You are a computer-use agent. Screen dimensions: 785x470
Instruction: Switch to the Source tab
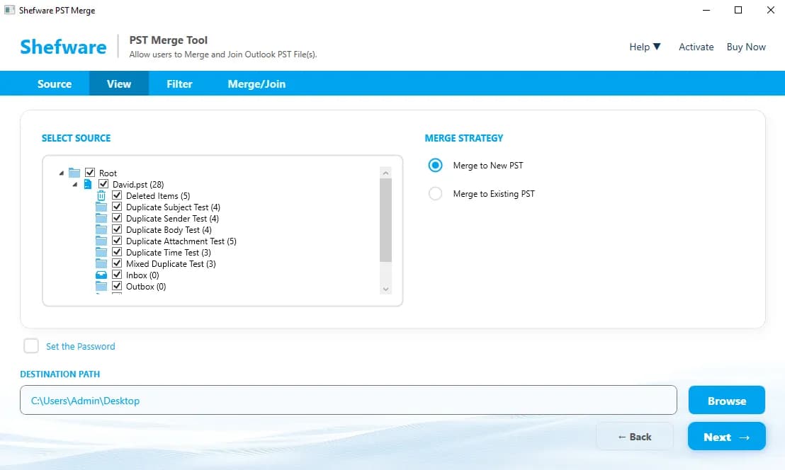tap(55, 84)
